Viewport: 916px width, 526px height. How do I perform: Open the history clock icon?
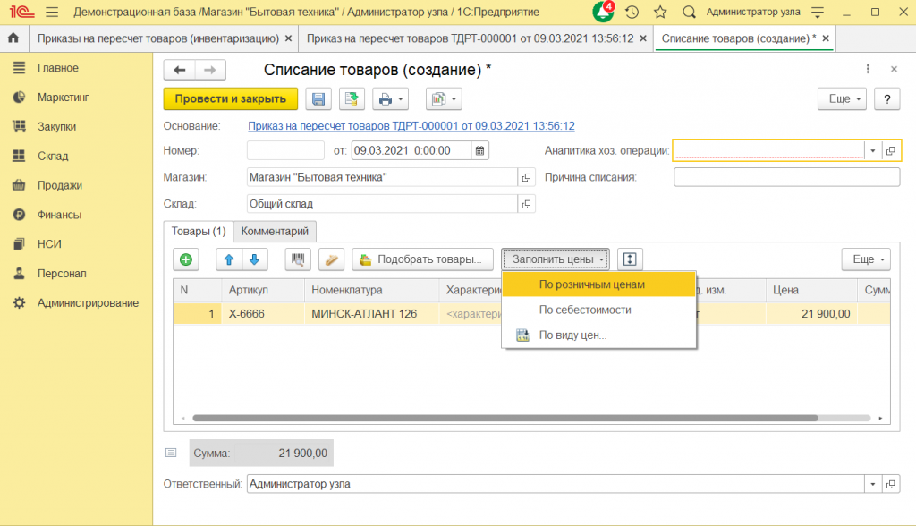[632, 12]
